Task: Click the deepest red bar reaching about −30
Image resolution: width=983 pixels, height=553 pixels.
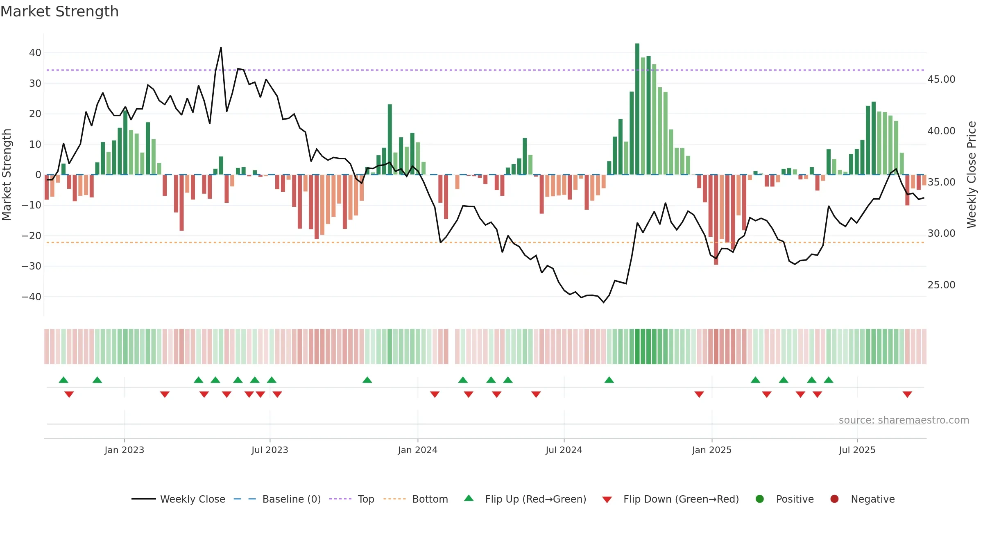Action: (x=716, y=220)
